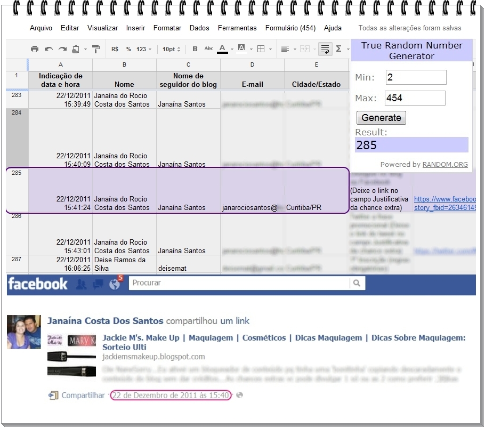Screen dimensions: 485x428
Task: Open the RANDOM.ORG link
Action: pos(445,165)
